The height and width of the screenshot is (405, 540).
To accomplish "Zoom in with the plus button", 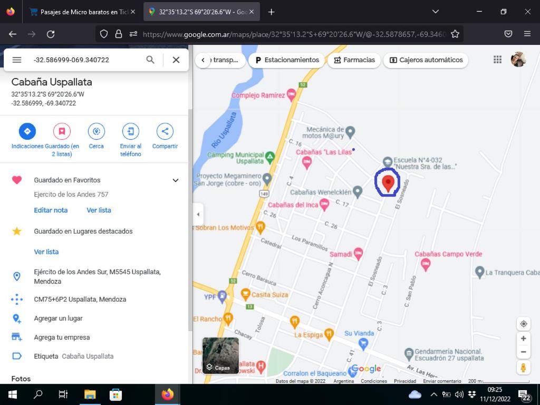I will (524, 339).
